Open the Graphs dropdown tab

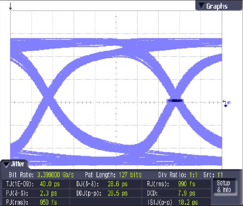[219, 6]
